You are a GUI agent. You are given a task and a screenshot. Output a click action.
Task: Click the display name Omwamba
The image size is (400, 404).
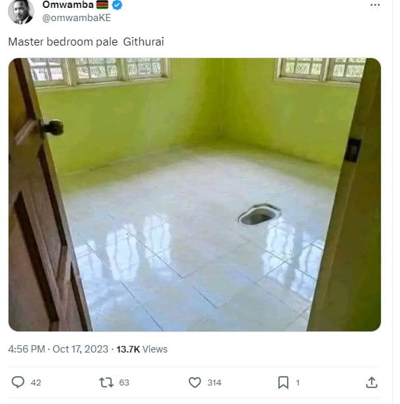(68, 5)
